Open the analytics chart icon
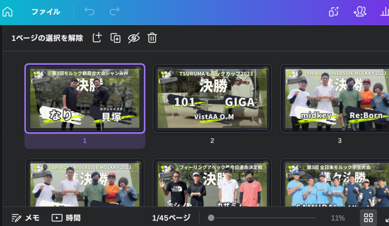The height and width of the screenshot is (226, 389). click(x=385, y=12)
